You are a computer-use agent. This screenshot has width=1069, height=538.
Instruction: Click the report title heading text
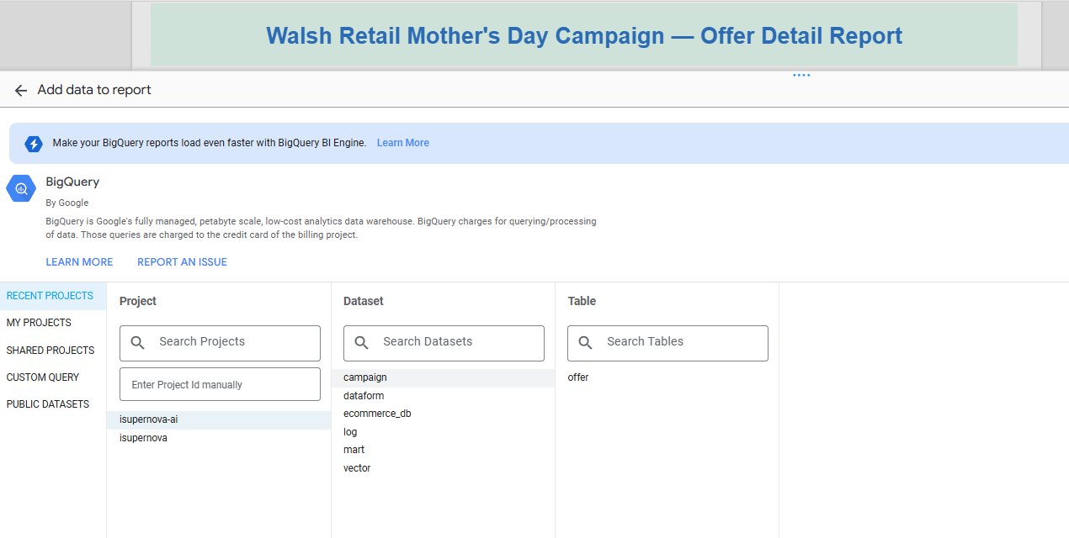(x=584, y=35)
